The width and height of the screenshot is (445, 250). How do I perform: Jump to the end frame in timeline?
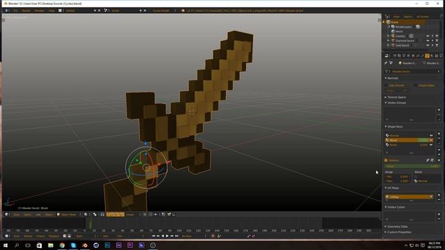[177, 236]
